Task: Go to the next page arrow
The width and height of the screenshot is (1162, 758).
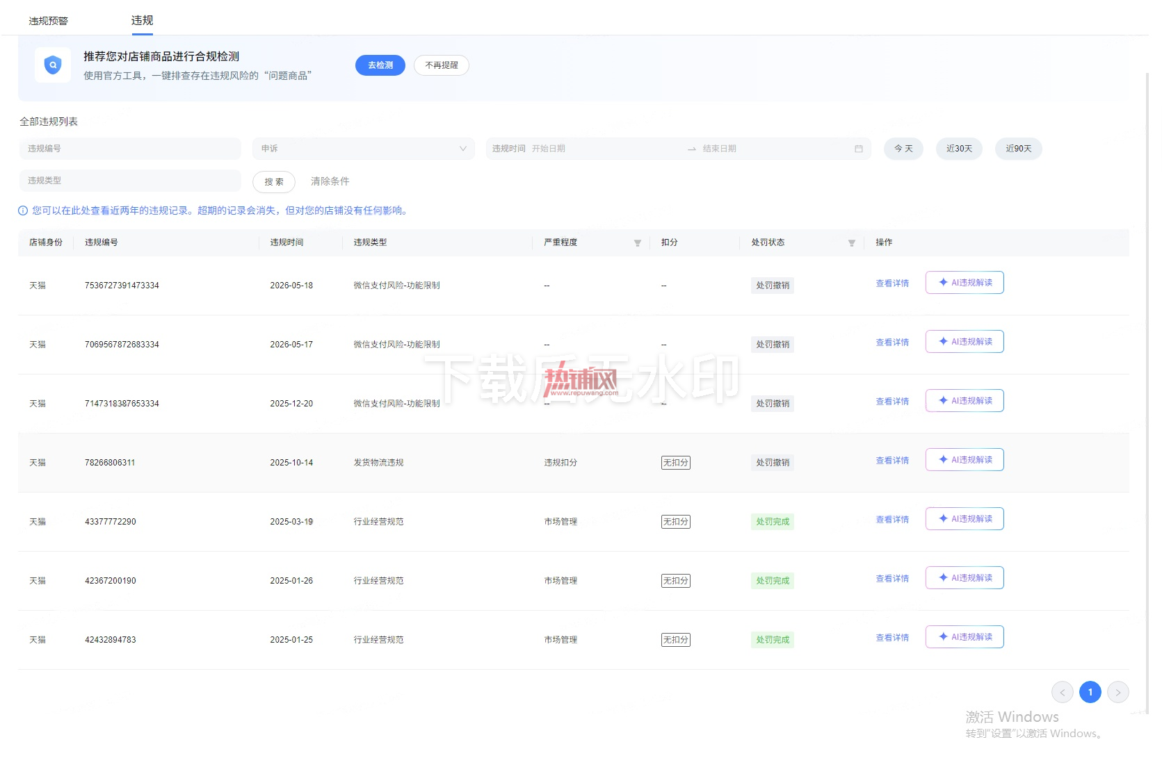Action: click(x=1118, y=692)
